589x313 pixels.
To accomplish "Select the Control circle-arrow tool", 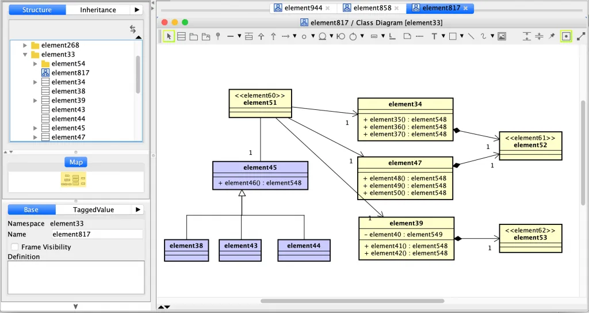I will [x=353, y=36].
